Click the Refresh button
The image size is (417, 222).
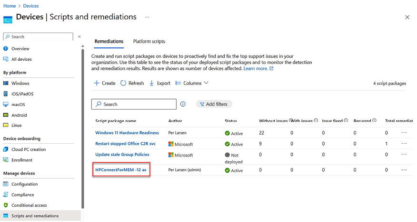(x=132, y=83)
